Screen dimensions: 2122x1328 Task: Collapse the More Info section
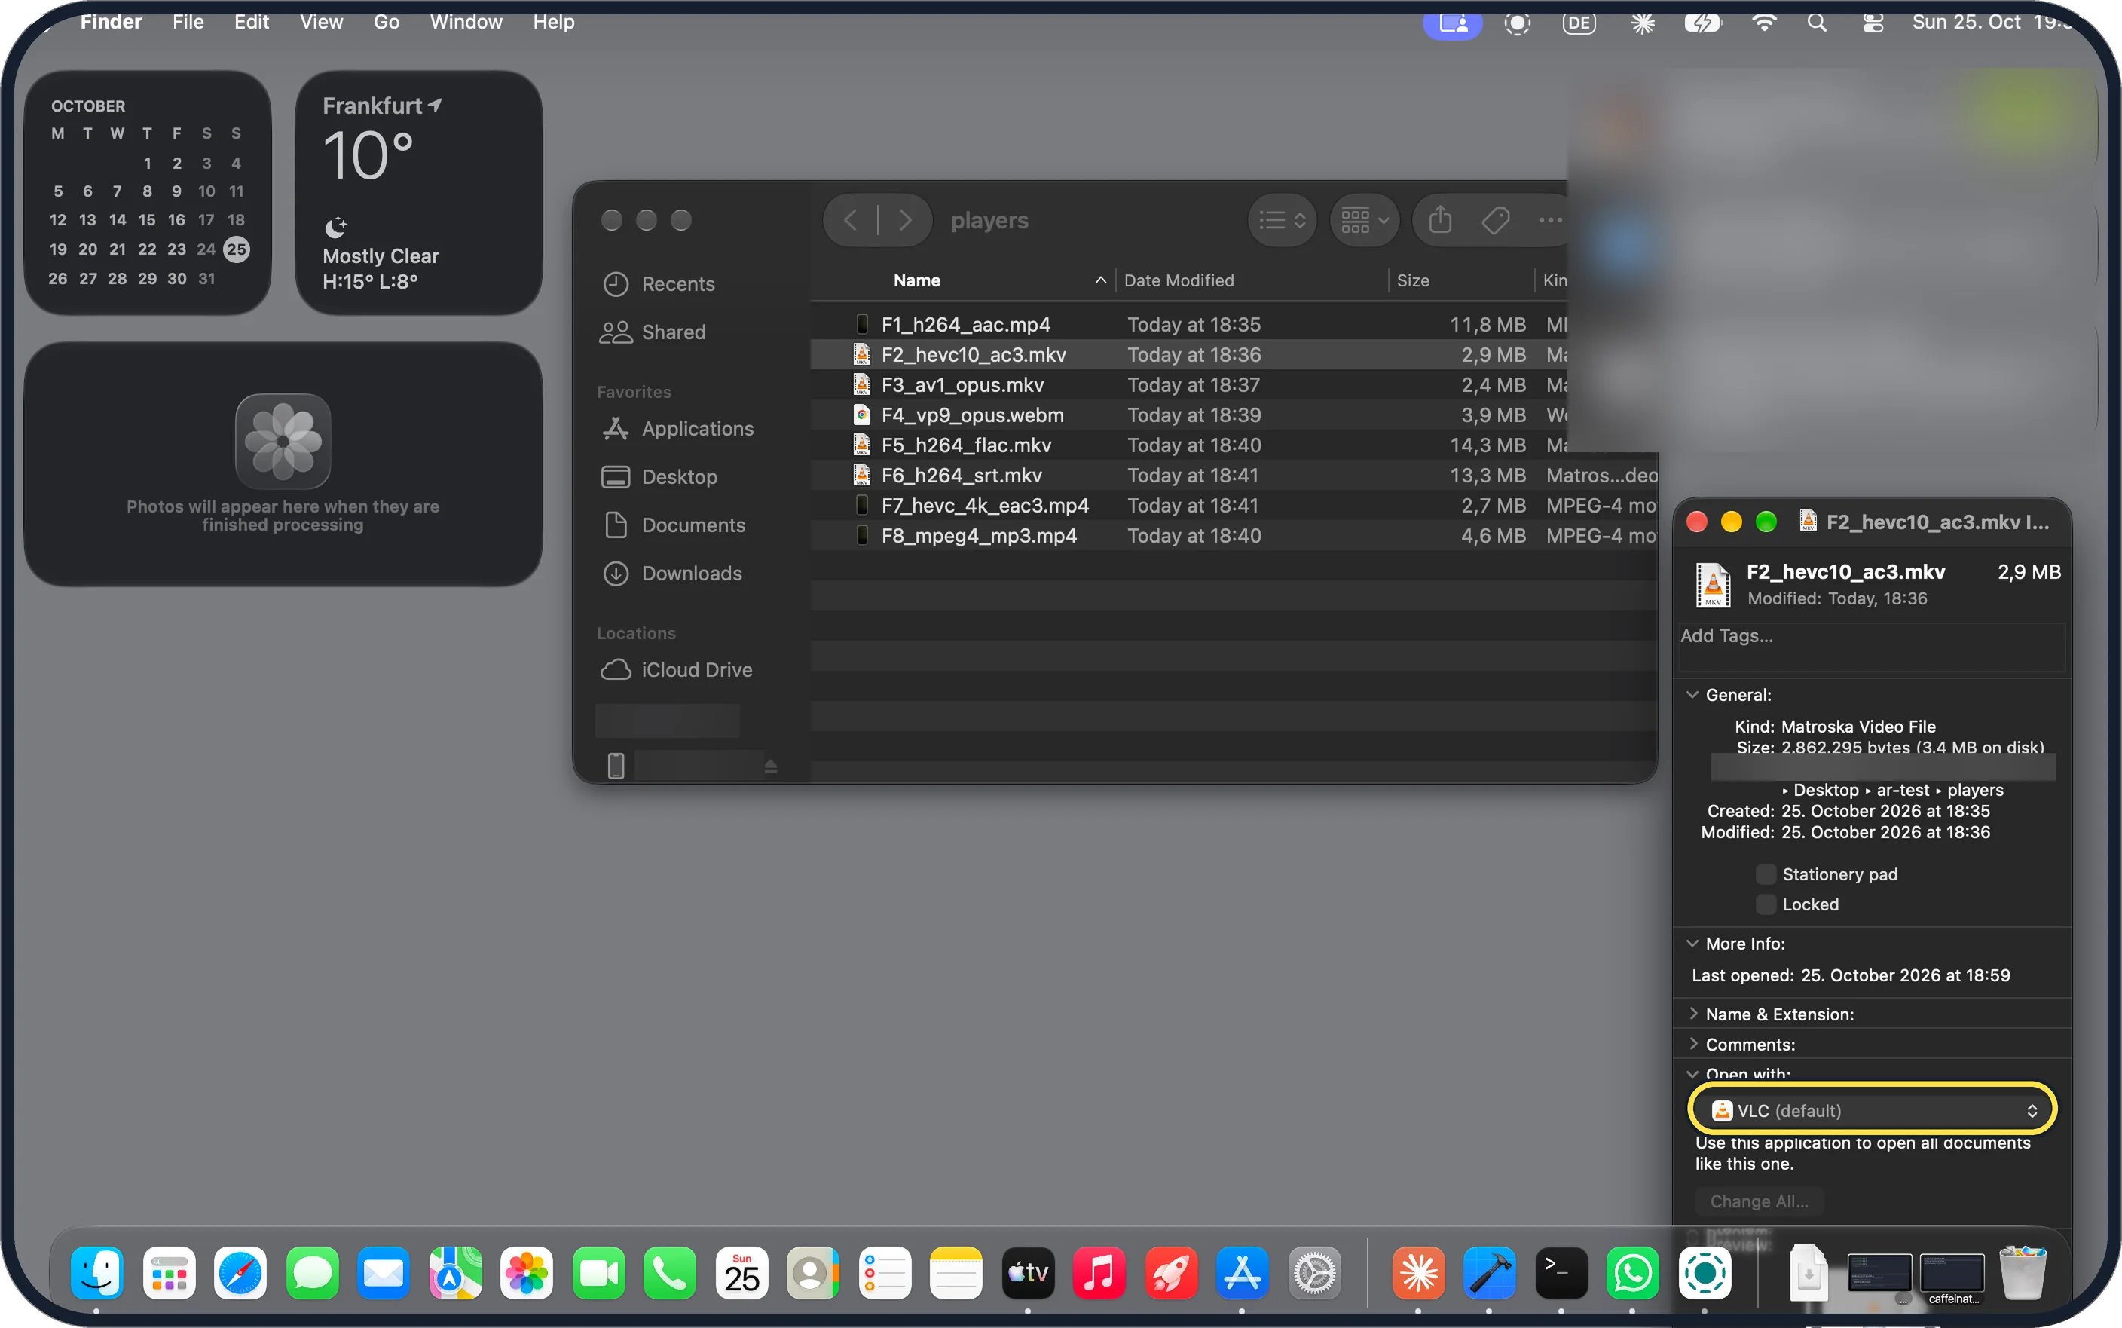[x=1692, y=944]
